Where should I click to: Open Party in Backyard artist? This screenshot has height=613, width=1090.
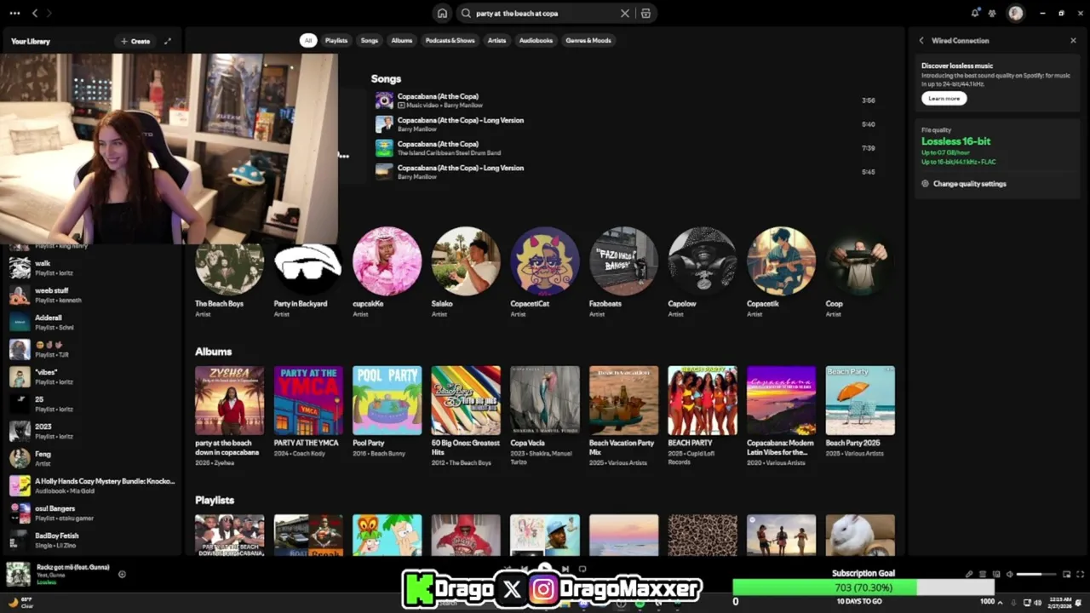[x=308, y=272]
